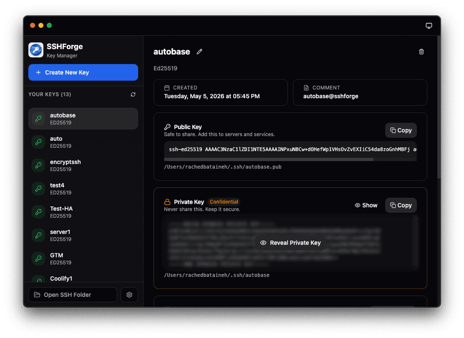Screen dimensions: 464x338
Task: Click the autobase heading title
Action: click(172, 52)
